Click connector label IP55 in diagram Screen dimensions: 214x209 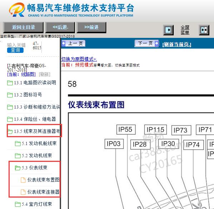(x=126, y=129)
